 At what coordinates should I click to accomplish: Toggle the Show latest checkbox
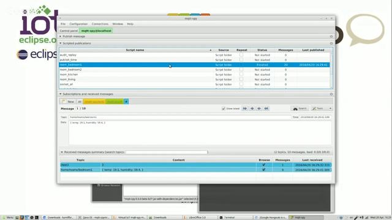click(x=224, y=109)
